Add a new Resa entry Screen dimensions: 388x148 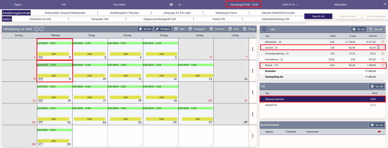(x=233, y=29)
